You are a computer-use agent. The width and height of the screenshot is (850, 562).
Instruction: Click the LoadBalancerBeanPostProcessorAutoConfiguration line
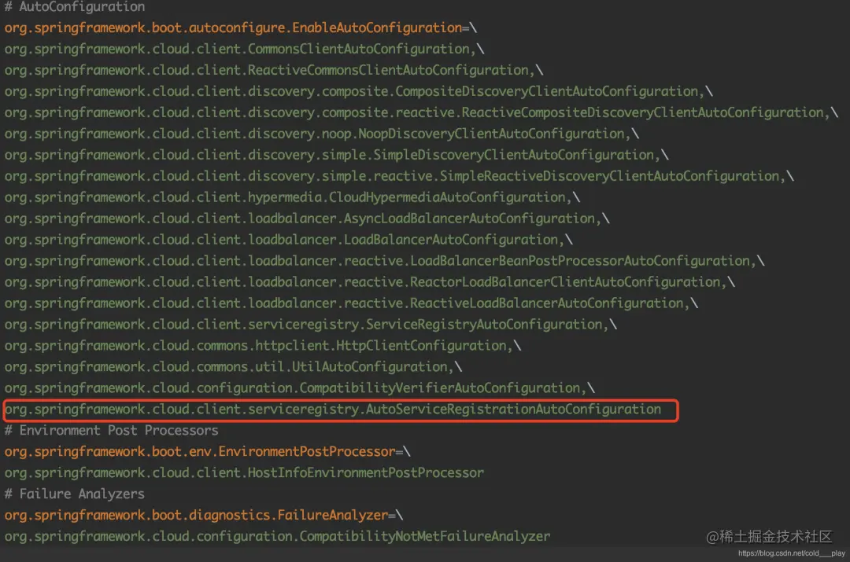click(x=384, y=260)
